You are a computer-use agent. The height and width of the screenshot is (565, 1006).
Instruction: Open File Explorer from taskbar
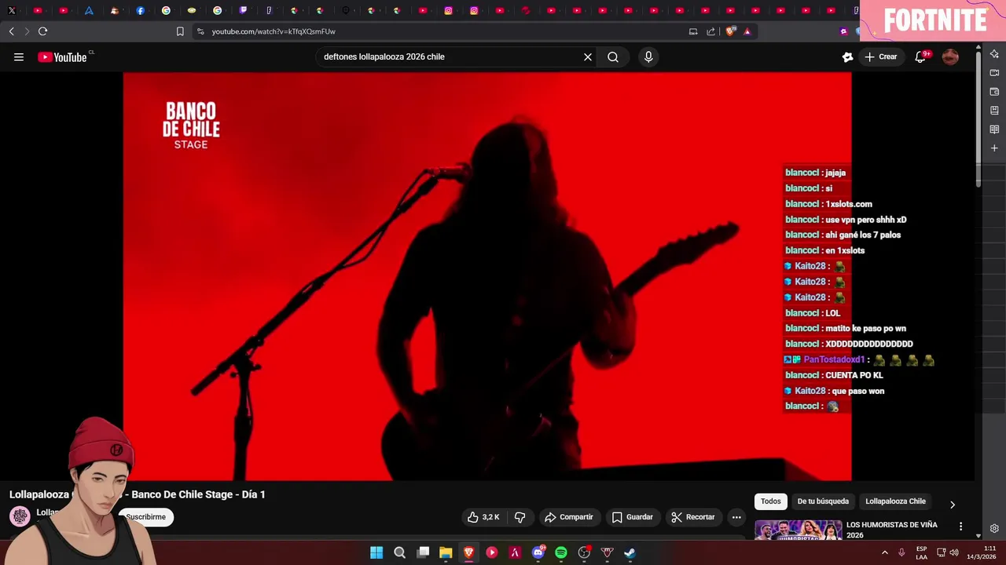click(446, 552)
